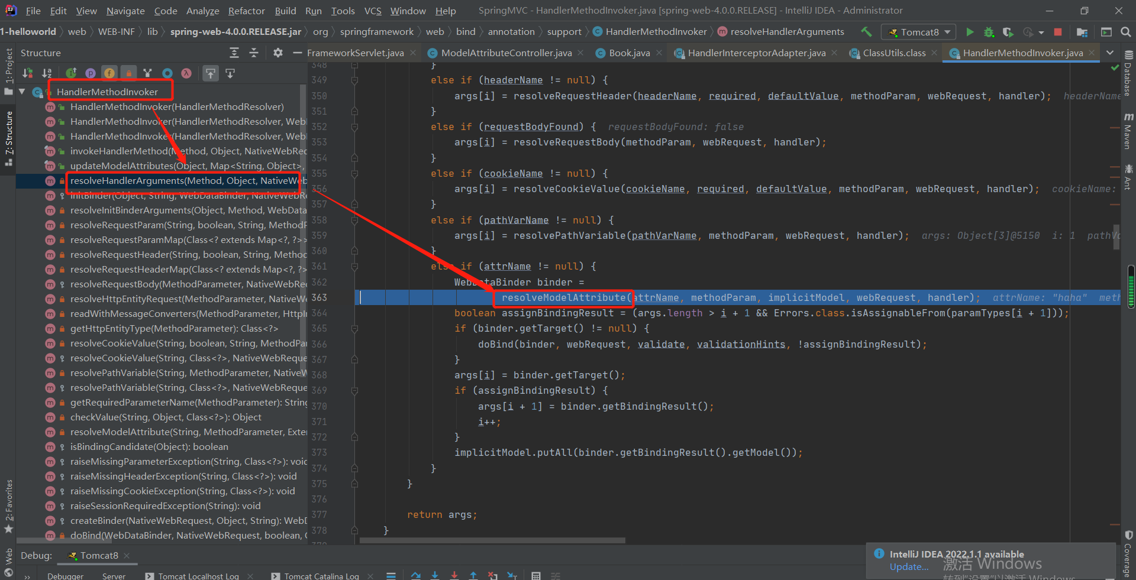Run Tomcat8 with coverage shield icon
This screenshot has width=1136, height=580.
1008,32
